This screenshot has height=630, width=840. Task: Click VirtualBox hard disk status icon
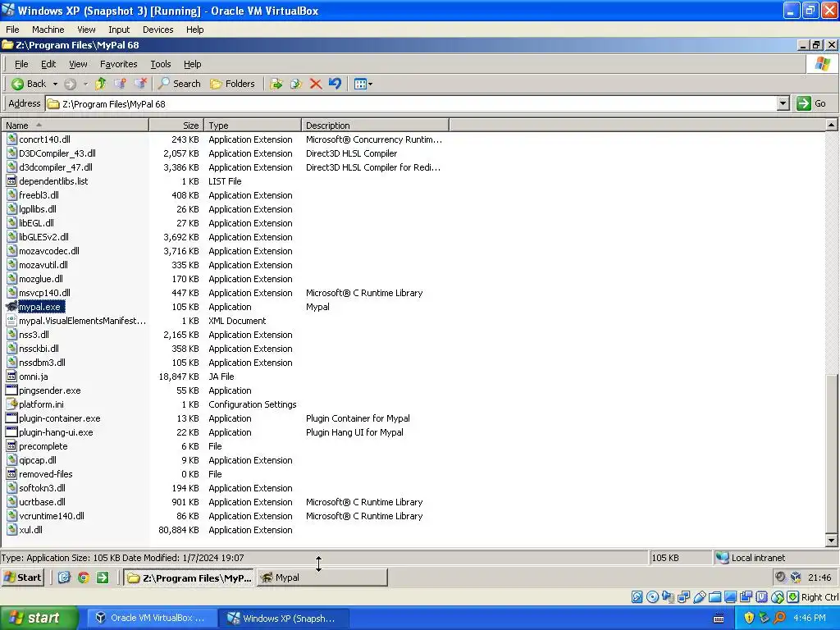[637, 597]
